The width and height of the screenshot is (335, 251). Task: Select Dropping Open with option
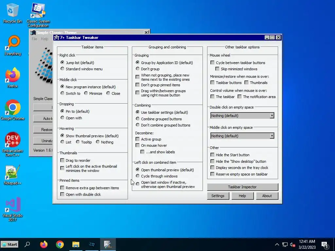coord(62,118)
